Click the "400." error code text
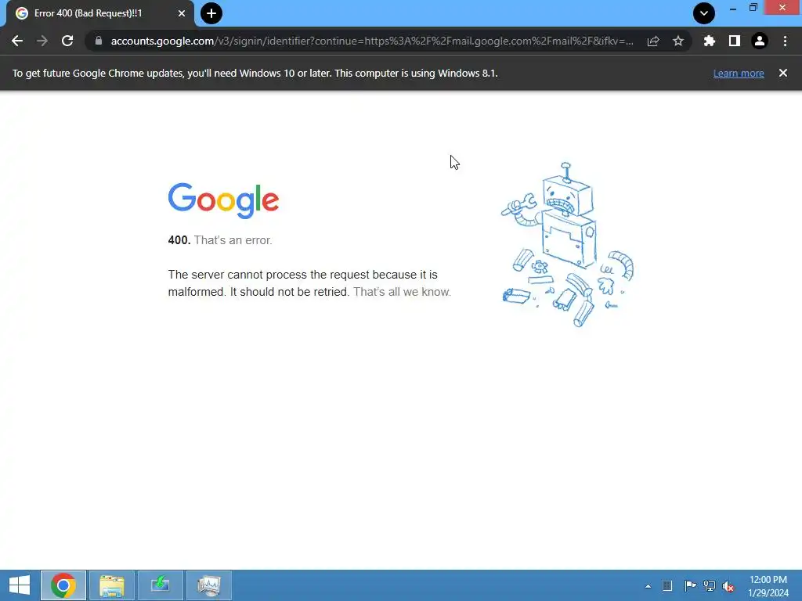This screenshot has height=601, width=802. [179, 240]
